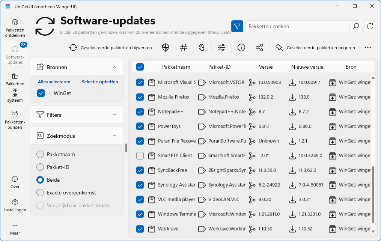Click in the Pakketten zoeken field
The height and width of the screenshot is (241, 381).
click(x=298, y=26)
